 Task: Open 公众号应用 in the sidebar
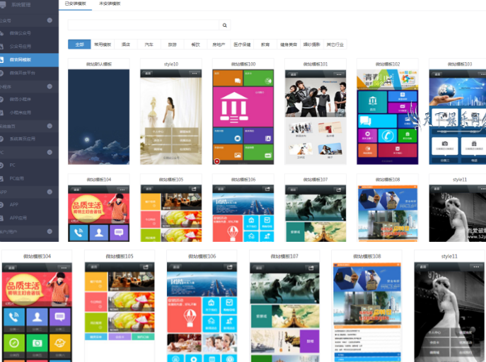point(20,47)
